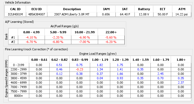
Task: Select knock correction cell 2.37
Action: tap(181, 83)
